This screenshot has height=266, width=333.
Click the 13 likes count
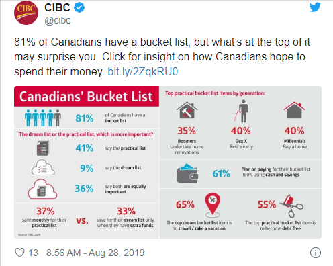coord(33,253)
